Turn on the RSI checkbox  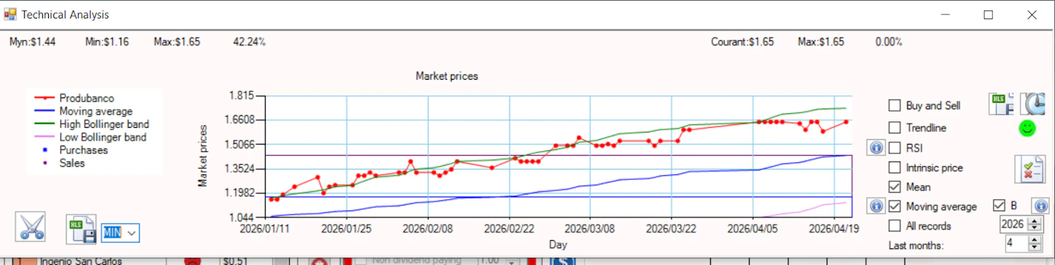click(894, 148)
